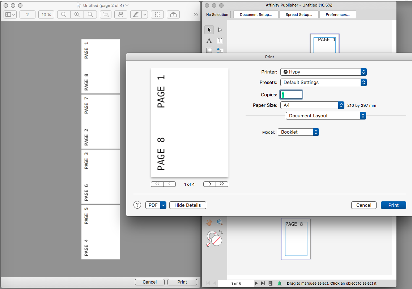The image size is (412, 289).
Task: Open Spread Setup dialog
Action: tap(299, 14)
